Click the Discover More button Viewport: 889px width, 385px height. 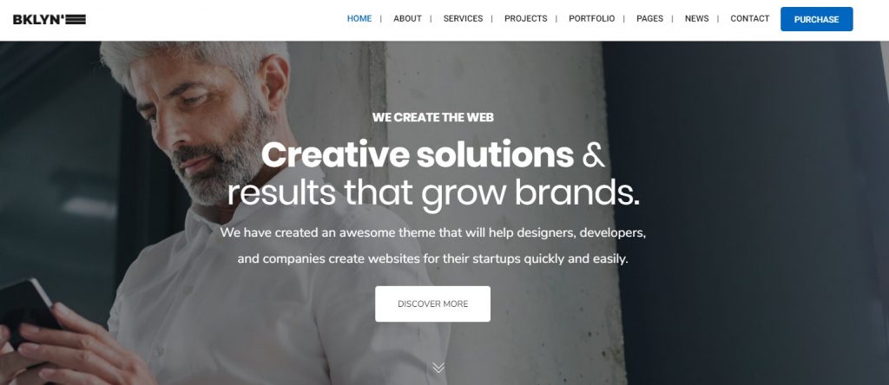[432, 304]
